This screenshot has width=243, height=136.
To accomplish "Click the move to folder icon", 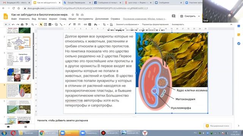I will pos(77,15).
